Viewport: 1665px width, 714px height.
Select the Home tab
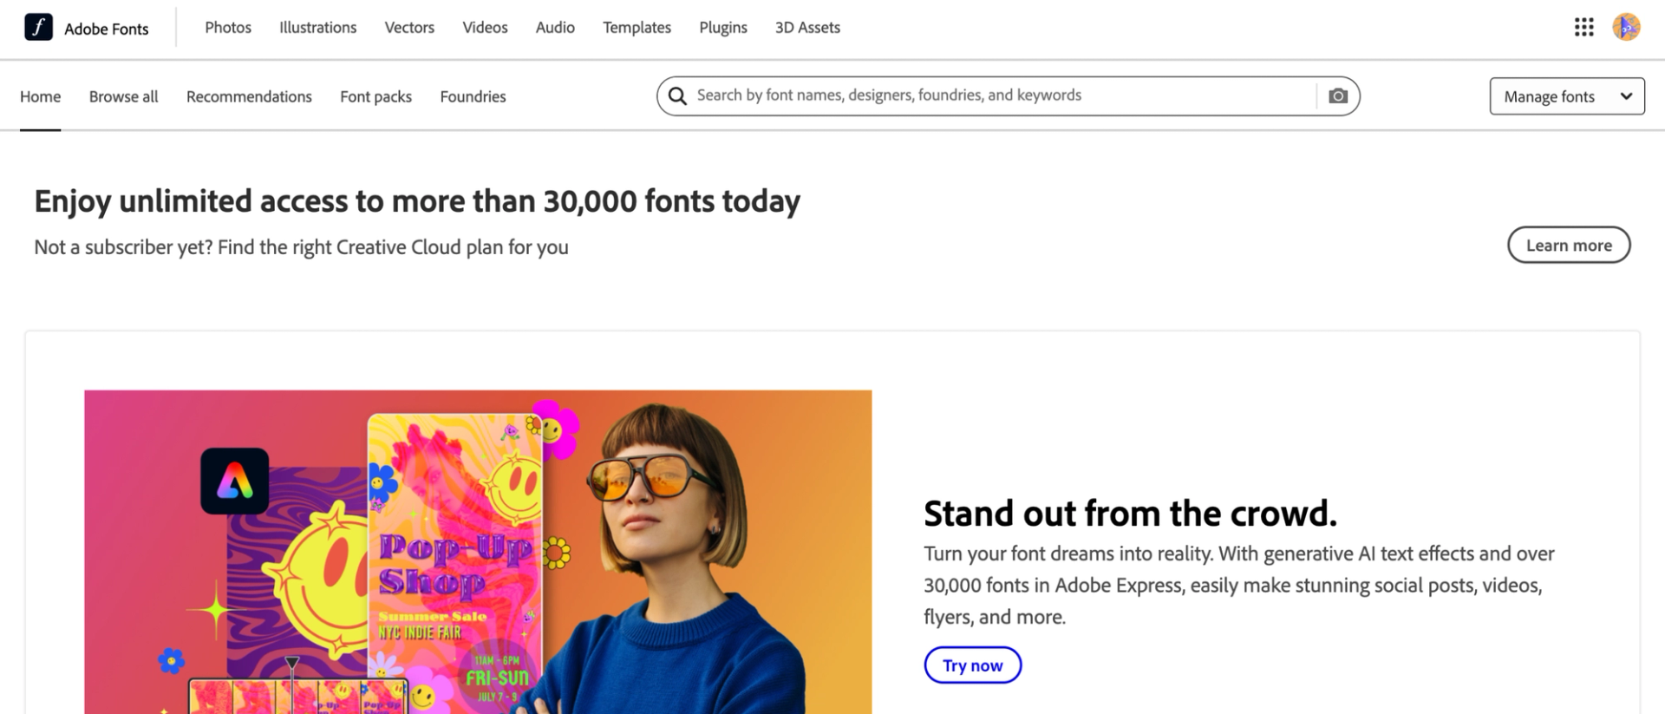point(40,96)
